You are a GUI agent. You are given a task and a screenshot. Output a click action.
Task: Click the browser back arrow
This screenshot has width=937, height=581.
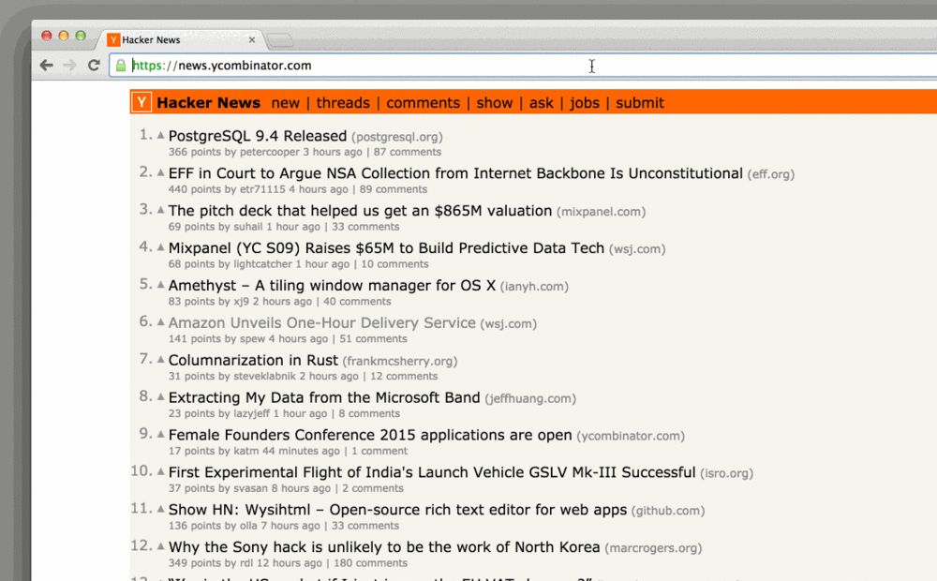point(47,66)
